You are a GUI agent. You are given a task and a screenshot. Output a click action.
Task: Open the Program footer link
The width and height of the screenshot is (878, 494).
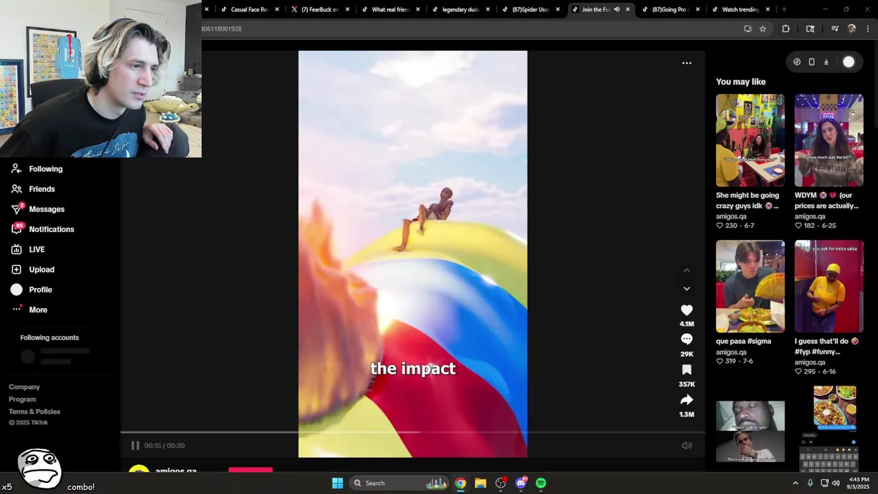pos(23,399)
